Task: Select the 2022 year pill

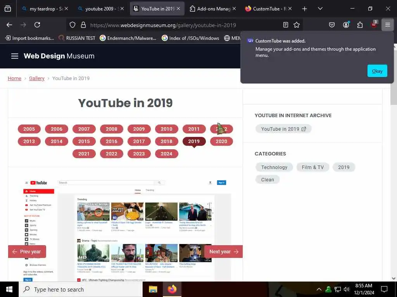Action: (x=111, y=154)
